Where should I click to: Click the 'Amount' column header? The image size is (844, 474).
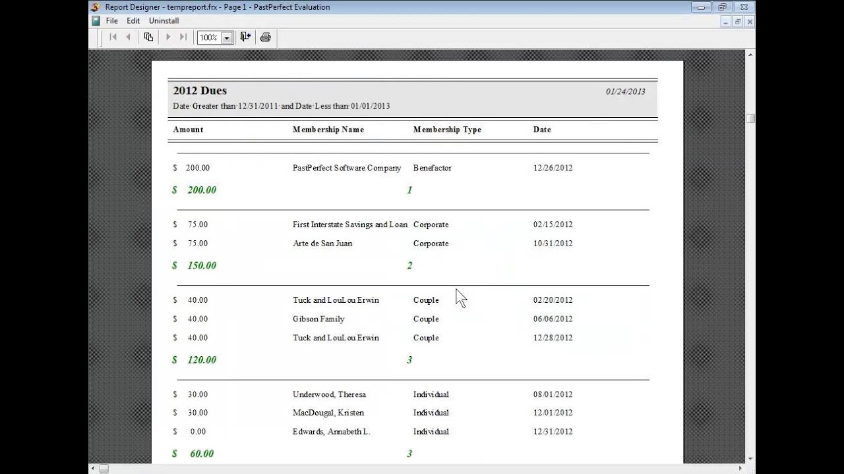coord(188,130)
